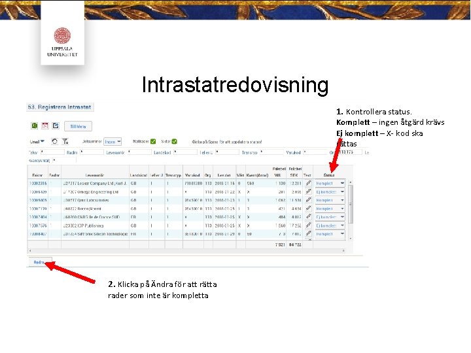This screenshot has width=471, height=353.
Task: Open text pencil for invoice 10008407
Action: pos(308,233)
